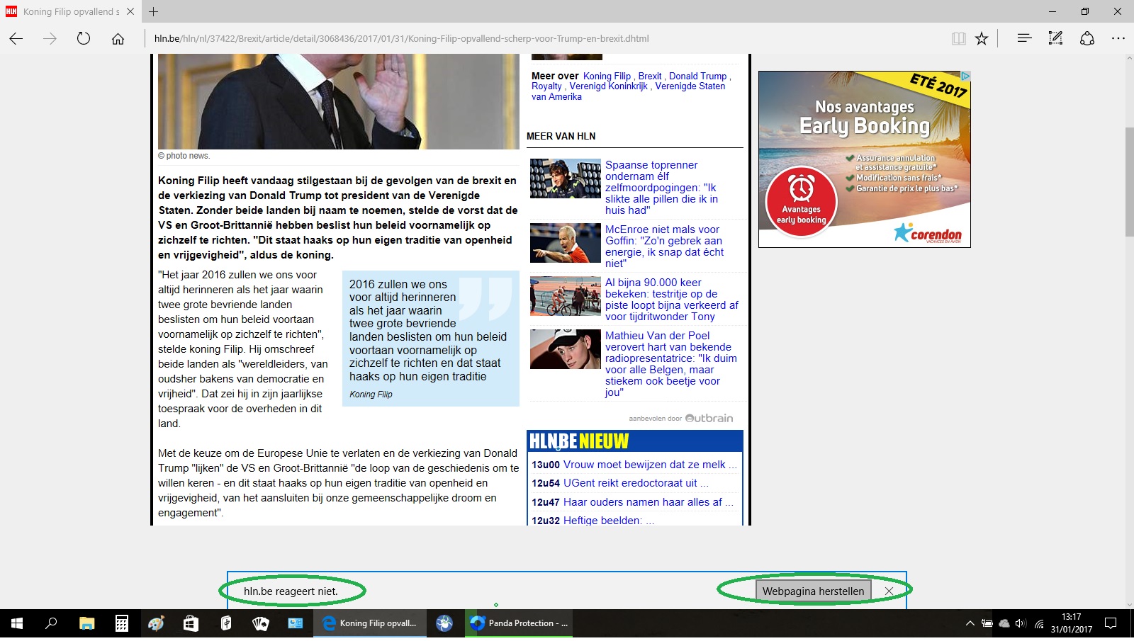Open the Mathieu Van der Poel article
1134x641 pixels.
pyautogui.click(x=670, y=364)
